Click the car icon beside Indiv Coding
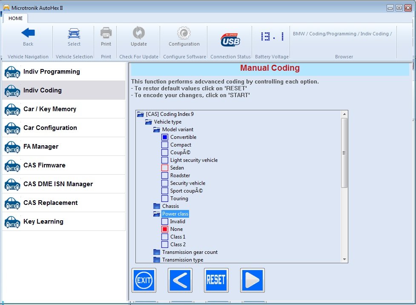This screenshot has width=416, height=305. [12, 91]
